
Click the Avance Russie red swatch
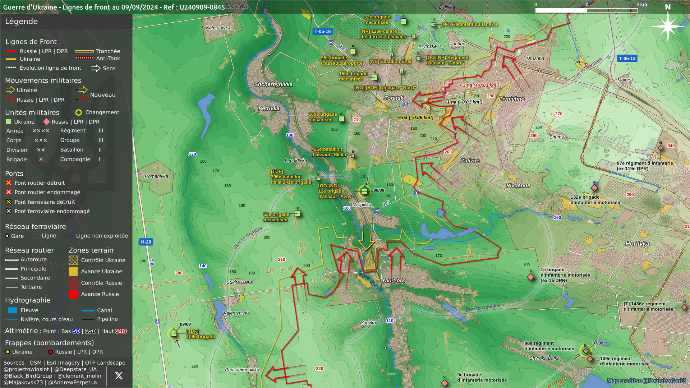coord(73,294)
